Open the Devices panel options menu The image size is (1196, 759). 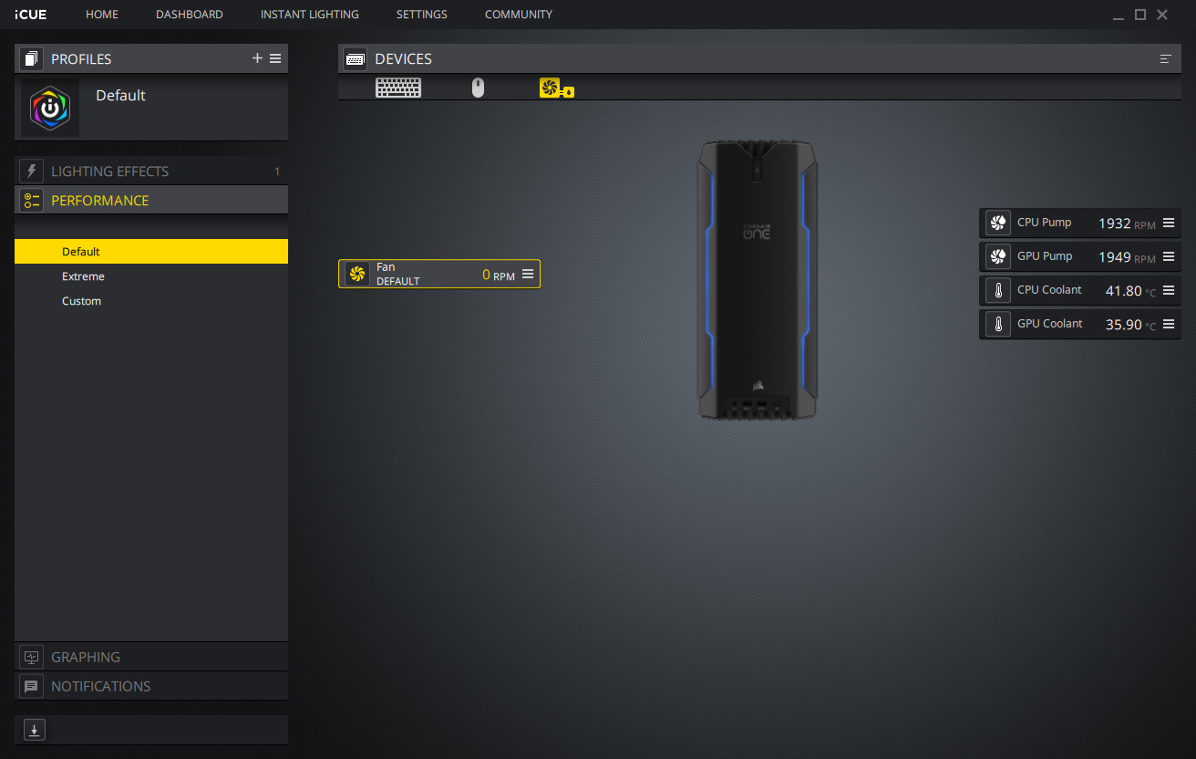[1165, 59]
